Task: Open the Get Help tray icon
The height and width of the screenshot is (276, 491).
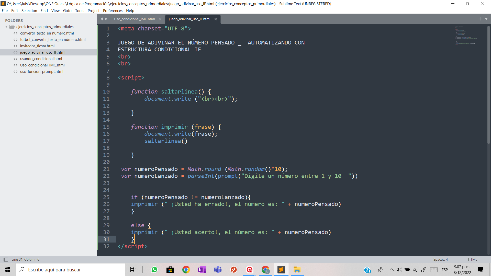Action: pyautogui.click(x=367, y=270)
